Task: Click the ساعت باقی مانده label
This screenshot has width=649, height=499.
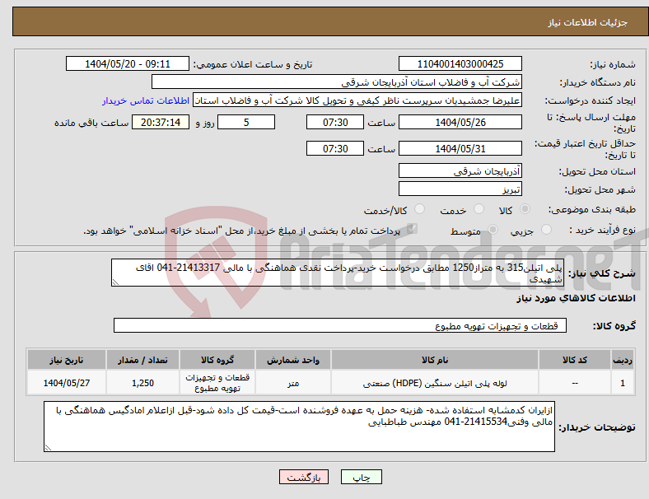Action: pyautogui.click(x=91, y=123)
